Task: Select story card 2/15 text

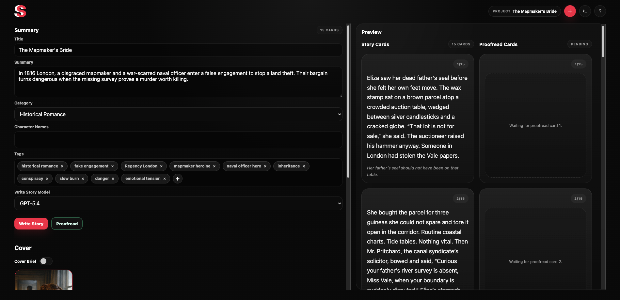Action: (417, 249)
